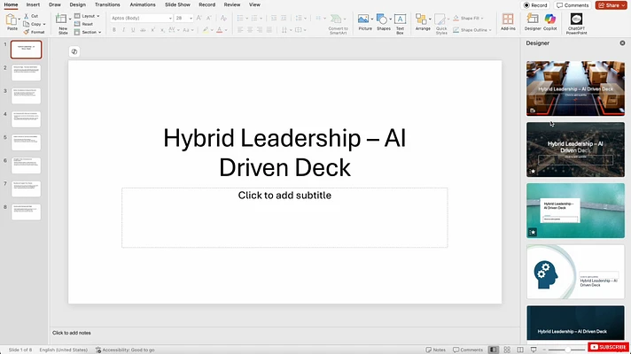
Task: Insert a Picture from the ribbon
Action: [364, 19]
